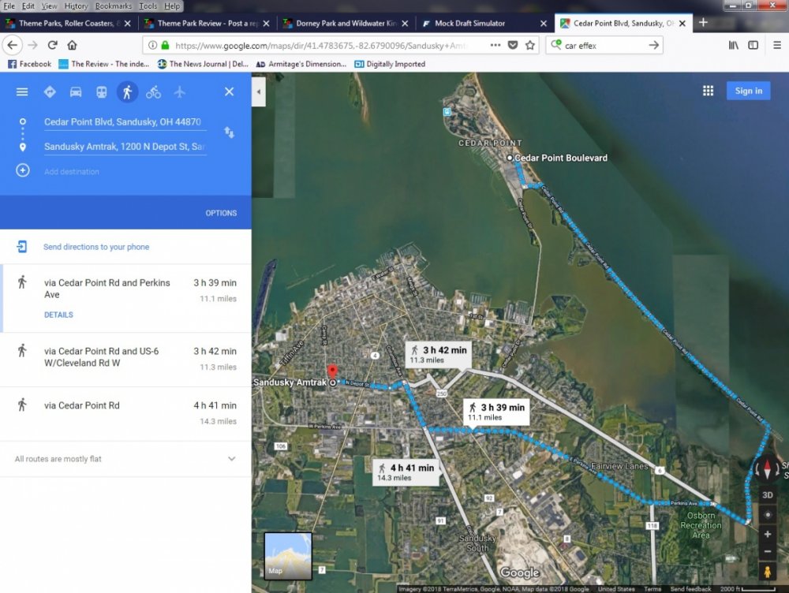
Task: Open the Google apps grid
Action: coord(708,91)
